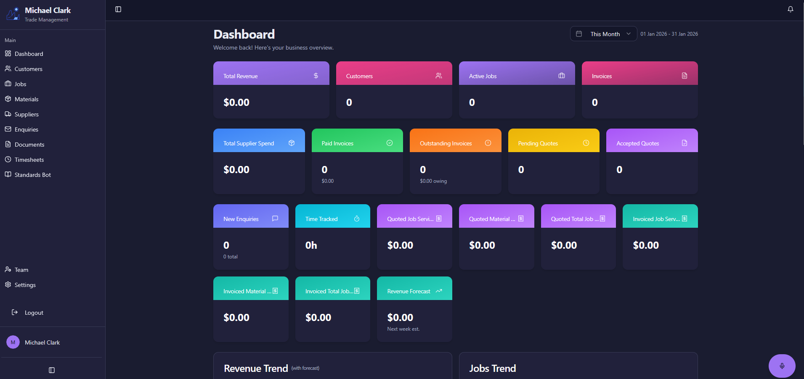Click the briefcase icon on Active Jobs card
The width and height of the screenshot is (804, 379).
561,76
